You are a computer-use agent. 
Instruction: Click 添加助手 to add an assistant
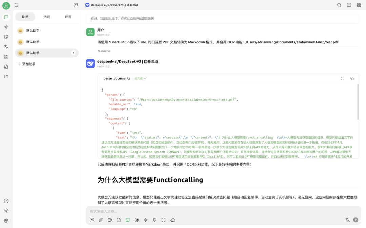[x=27, y=64]
